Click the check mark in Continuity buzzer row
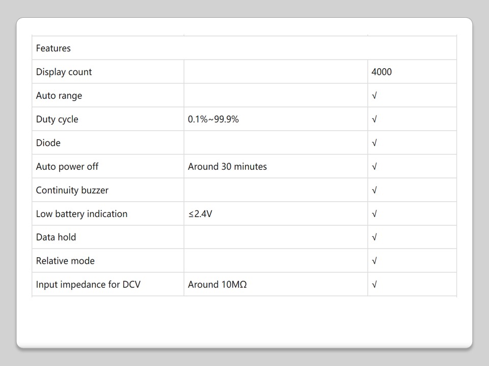The width and height of the screenshot is (489, 366). (x=374, y=190)
